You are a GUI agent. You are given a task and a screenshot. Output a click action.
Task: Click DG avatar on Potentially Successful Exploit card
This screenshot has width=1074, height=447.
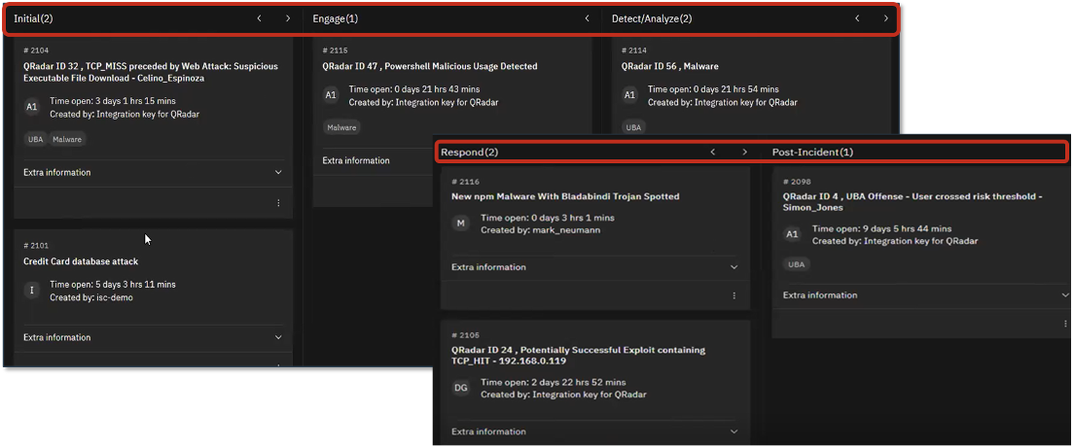click(461, 389)
